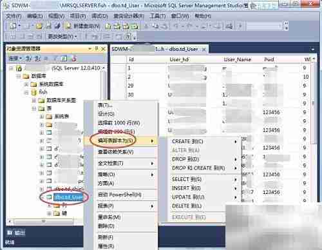This screenshot has height=250, width=322.
Task: Click the Output (输出) tab at the bottom
Action: point(17,233)
